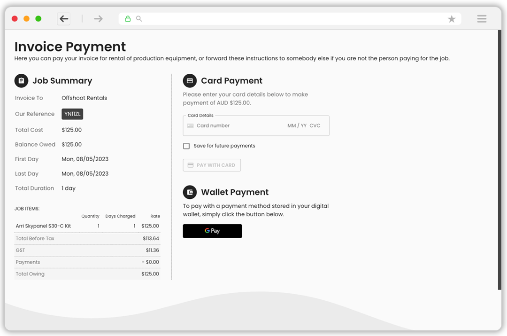Bookmark the page with the star icon
Image resolution: width=507 pixels, height=336 pixels.
[x=452, y=19]
